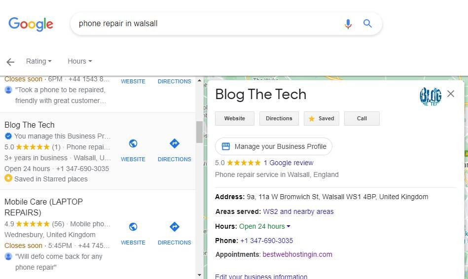The width and height of the screenshot is (468, 279).
Task: Click the back arrow icon
Action: pyautogui.click(x=10, y=62)
